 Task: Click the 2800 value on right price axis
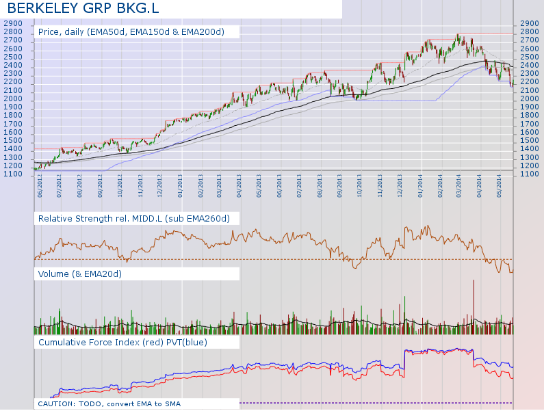pos(530,32)
